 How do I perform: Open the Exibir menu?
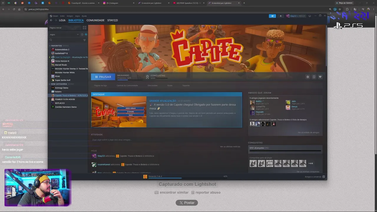click(x=62, y=16)
